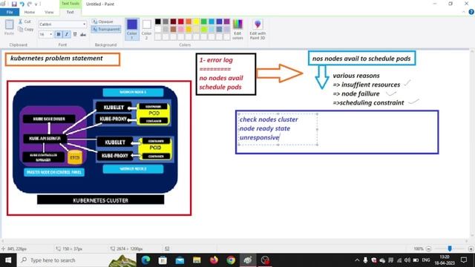
Task: Pick the purple color swatch
Action: [x=227, y=22]
